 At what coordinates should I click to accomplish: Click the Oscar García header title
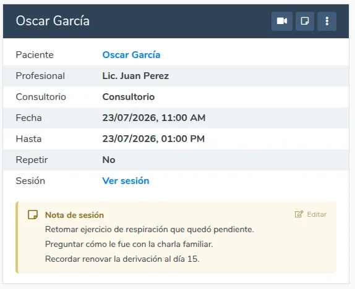point(53,21)
